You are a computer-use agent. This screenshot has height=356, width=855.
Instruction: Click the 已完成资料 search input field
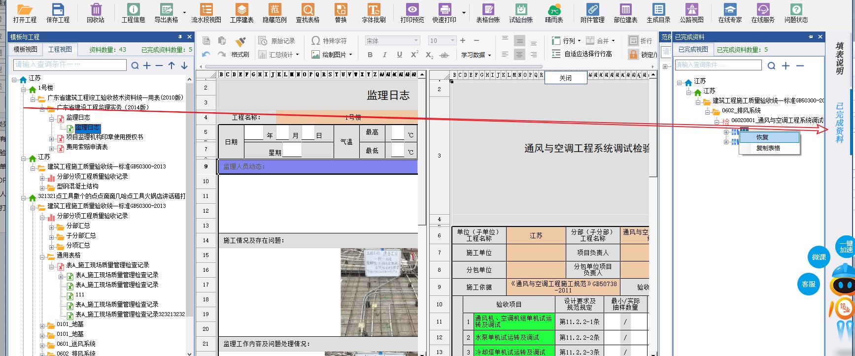coord(718,65)
